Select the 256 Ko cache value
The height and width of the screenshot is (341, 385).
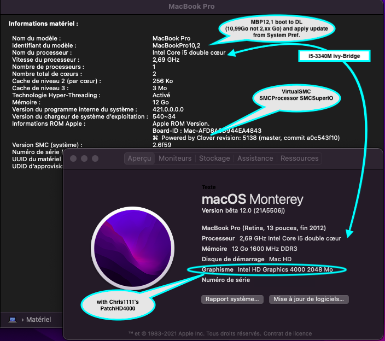click(162, 81)
